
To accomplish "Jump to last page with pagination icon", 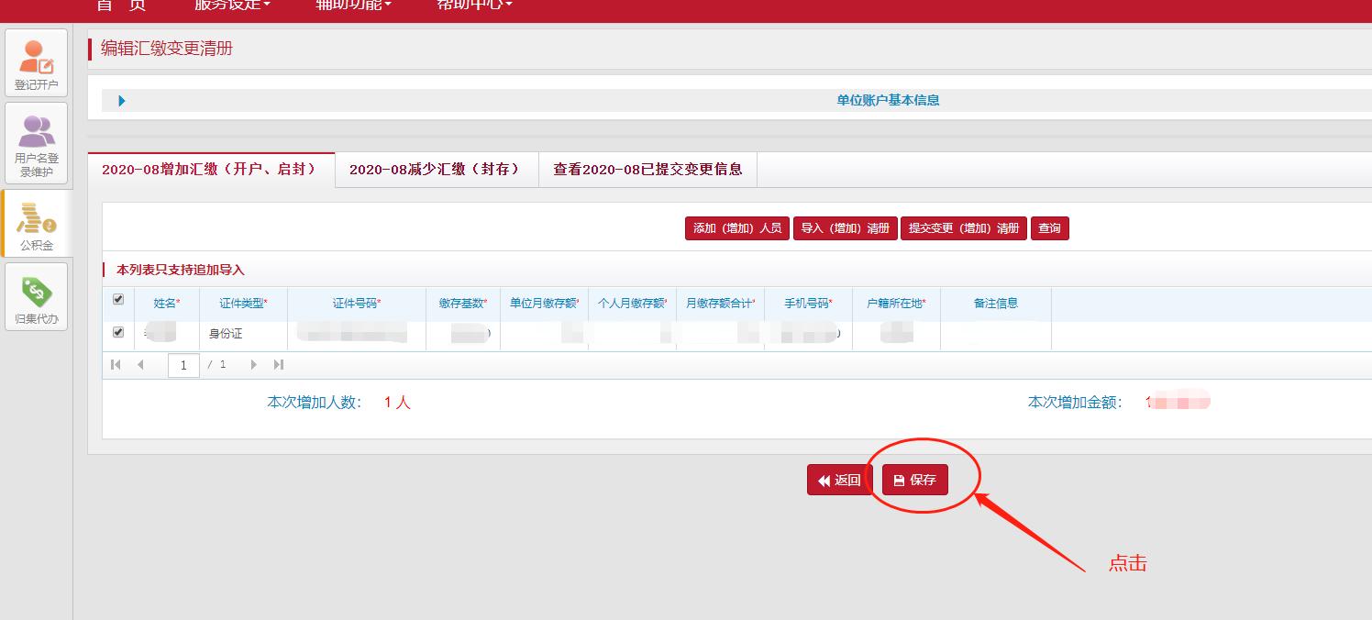I will [279, 364].
